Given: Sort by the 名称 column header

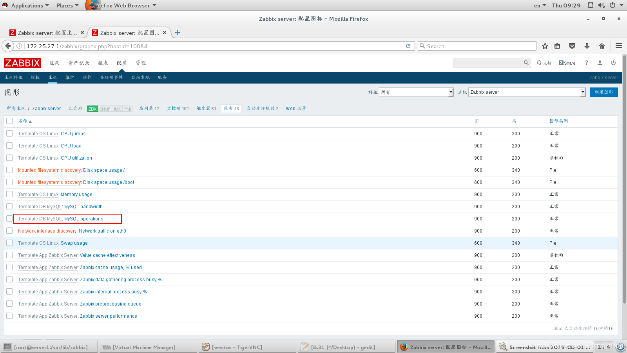Looking at the screenshot, I should pos(25,121).
